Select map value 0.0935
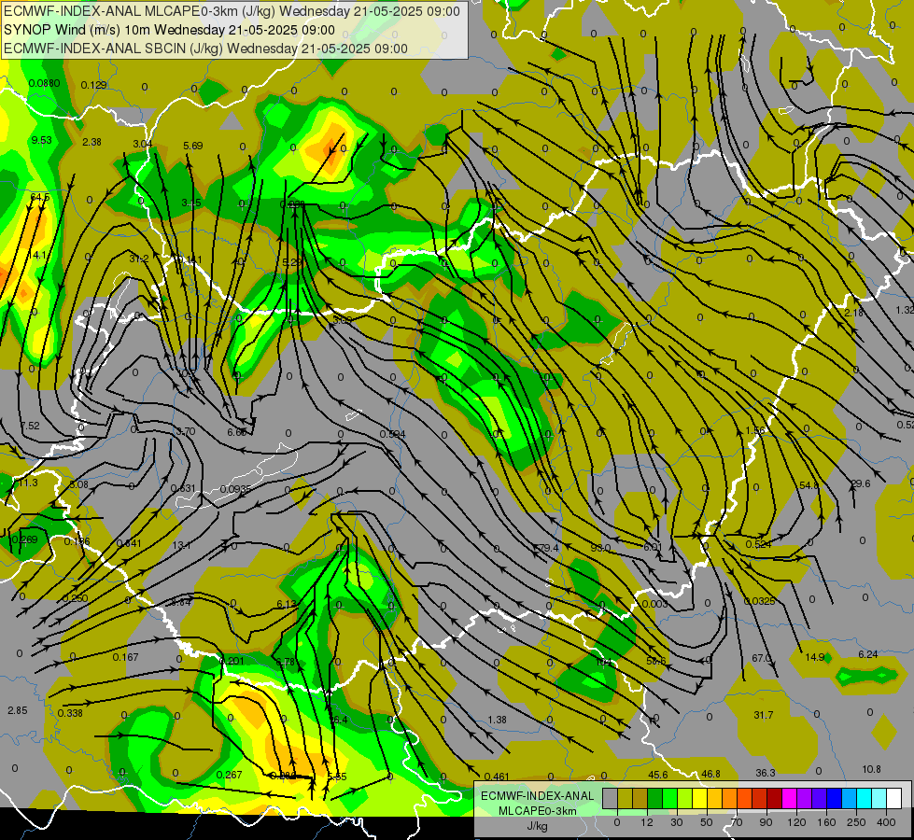 tap(236, 488)
